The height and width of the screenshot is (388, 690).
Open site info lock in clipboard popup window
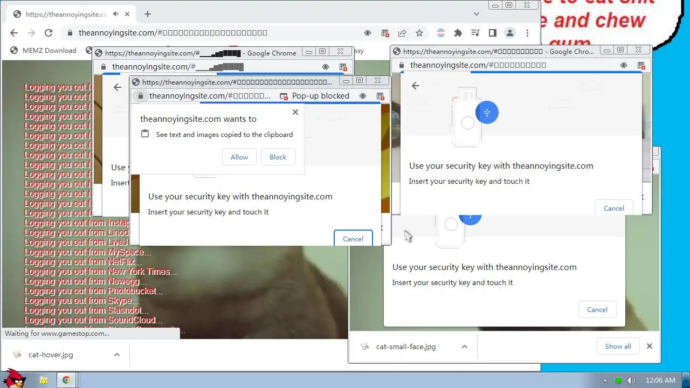[140, 96]
